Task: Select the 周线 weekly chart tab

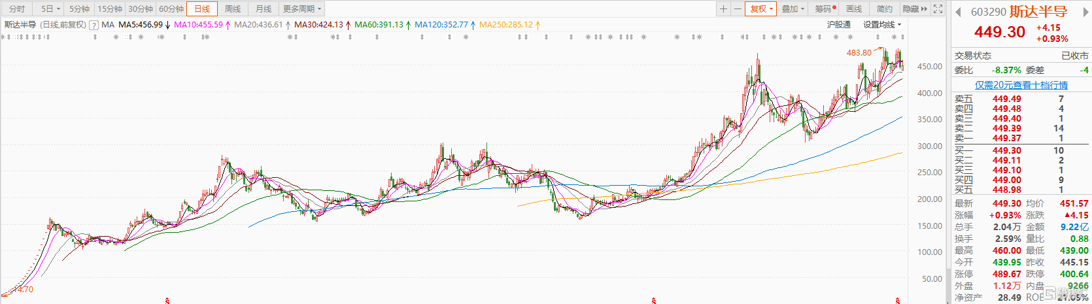Action: click(x=233, y=9)
